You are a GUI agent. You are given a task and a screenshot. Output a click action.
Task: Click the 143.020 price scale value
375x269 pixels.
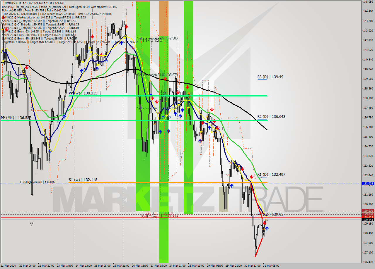click(368, 31)
